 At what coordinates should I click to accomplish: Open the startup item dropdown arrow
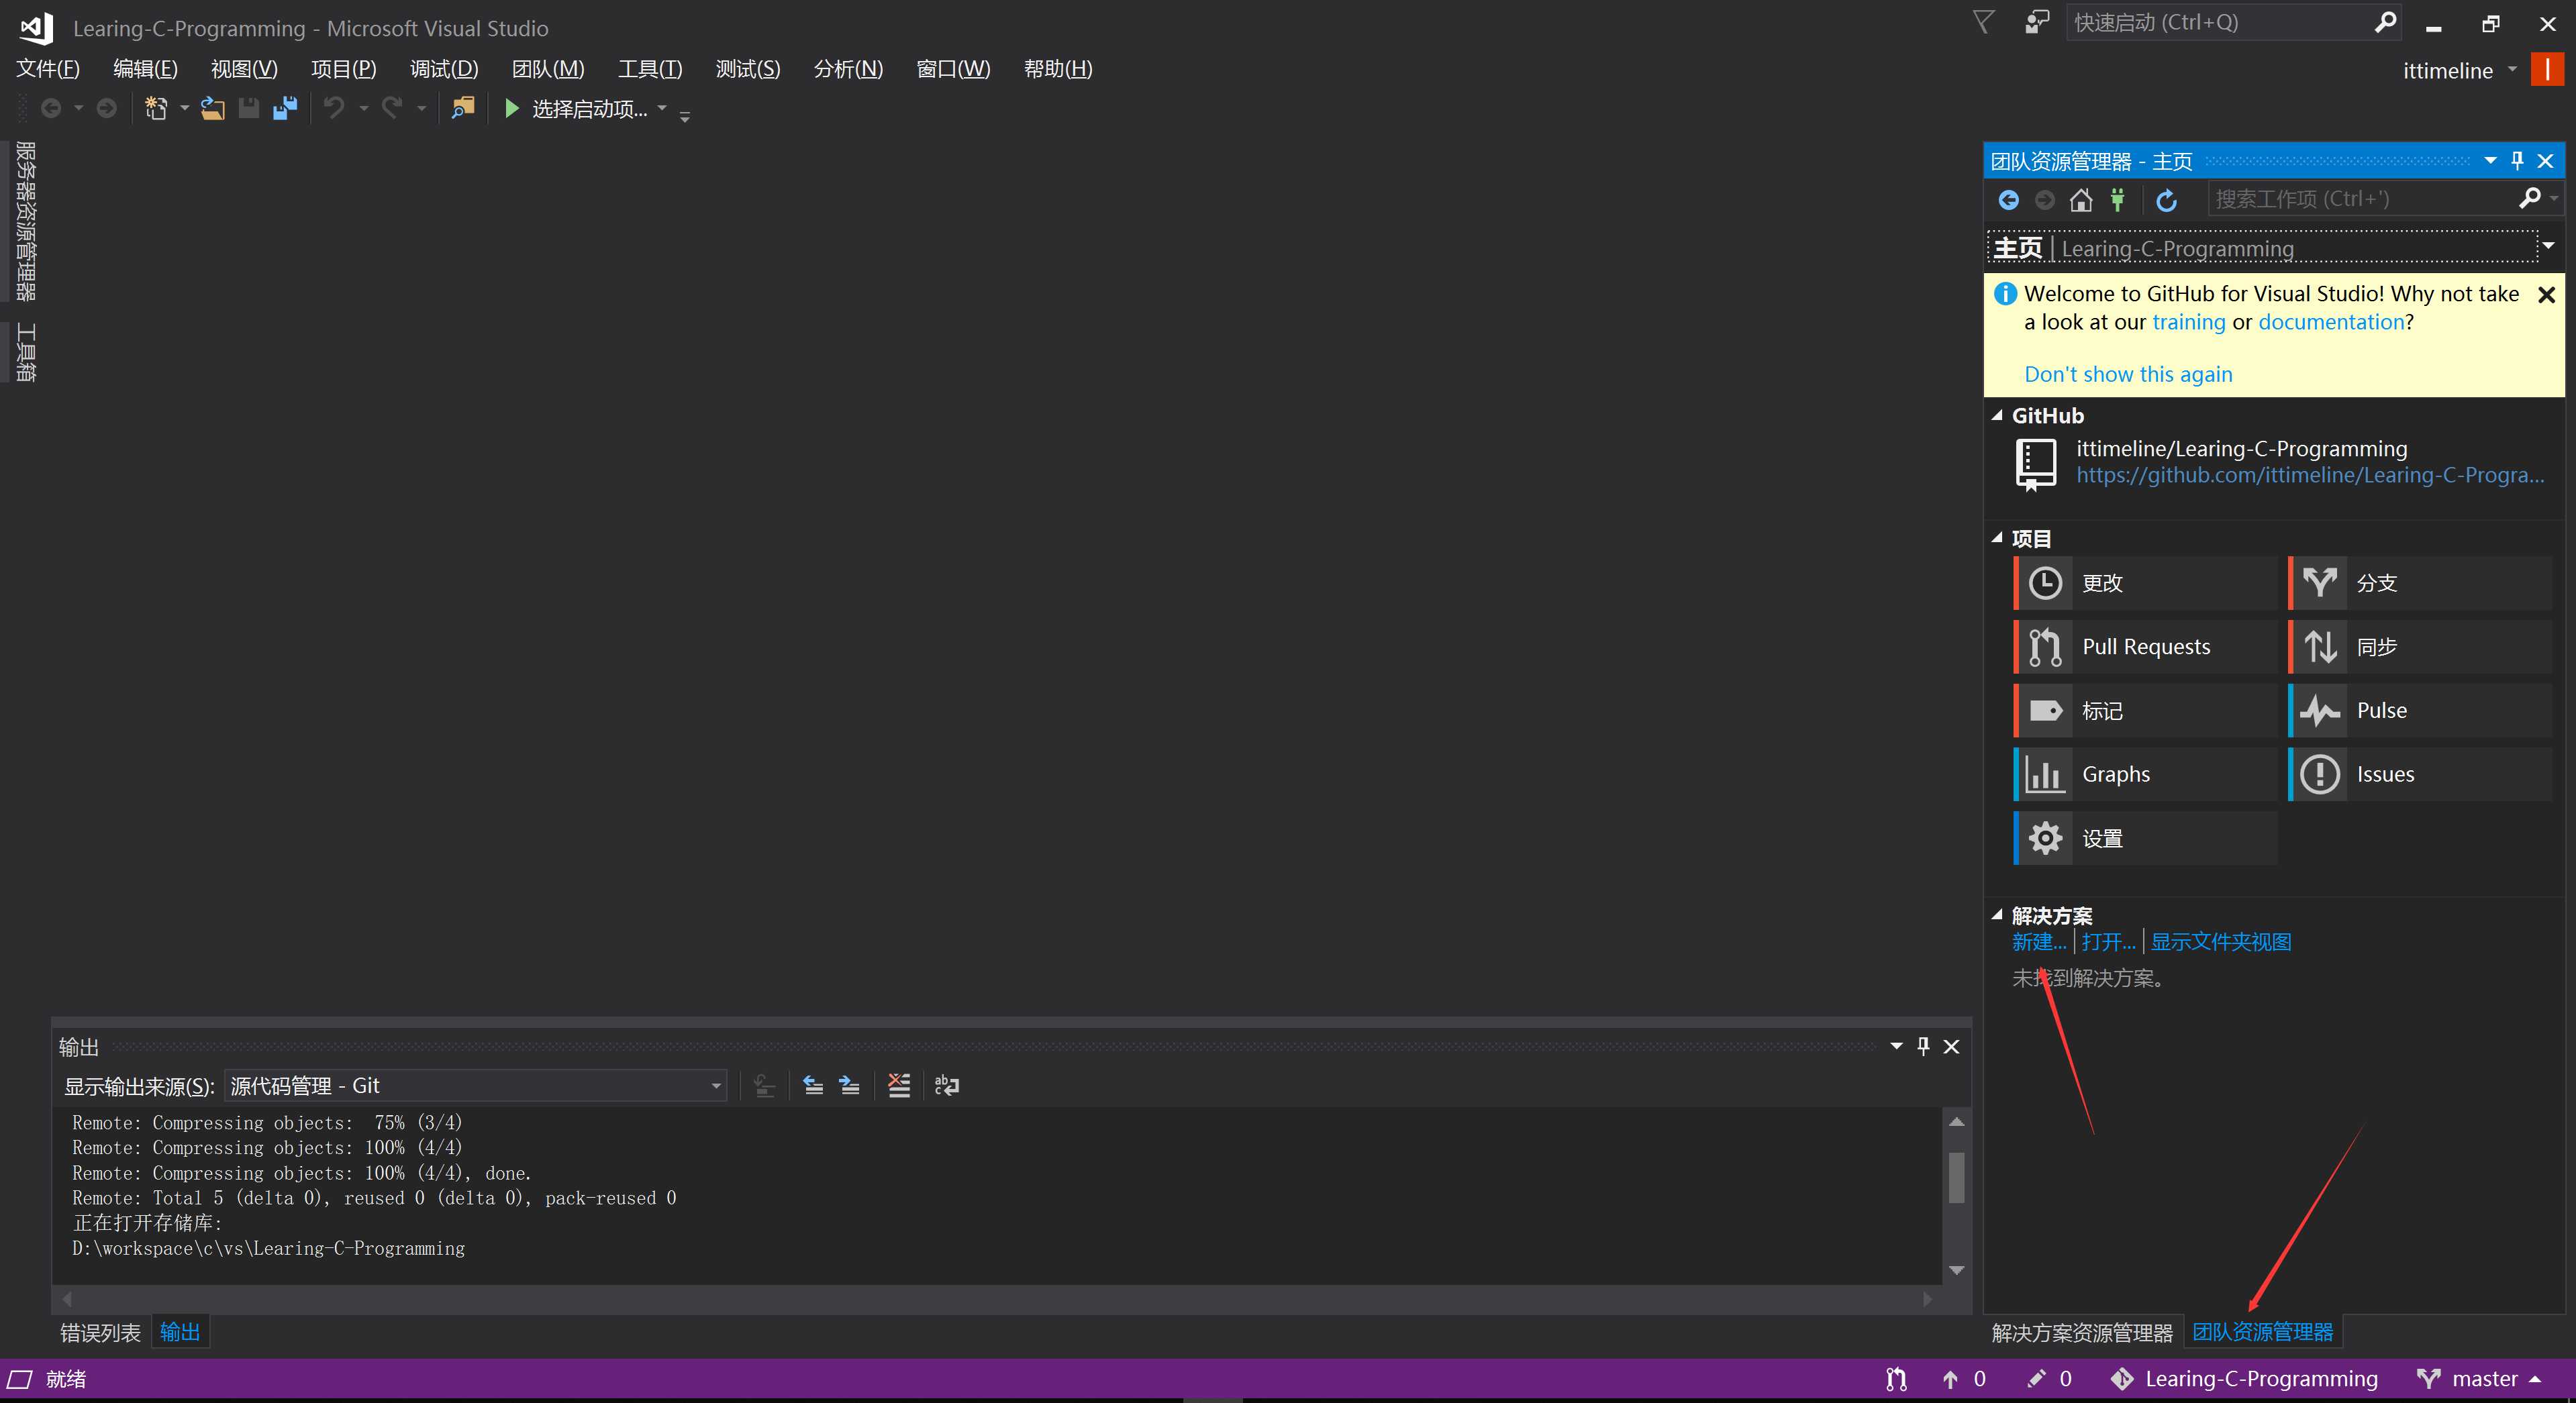click(662, 108)
